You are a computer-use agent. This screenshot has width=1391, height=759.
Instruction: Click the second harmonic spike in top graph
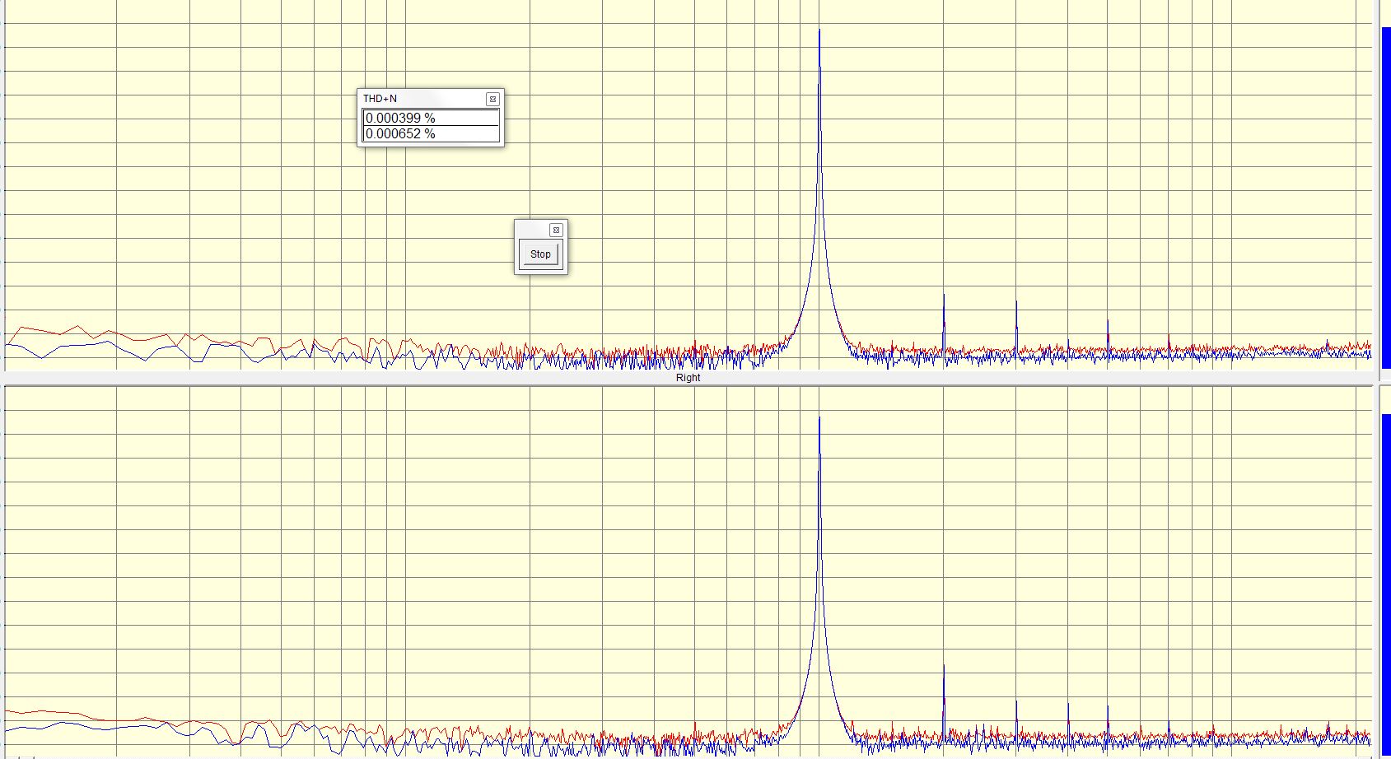(x=944, y=298)
